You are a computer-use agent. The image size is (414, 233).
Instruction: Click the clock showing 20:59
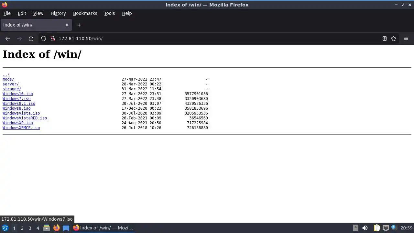[407, 228]
